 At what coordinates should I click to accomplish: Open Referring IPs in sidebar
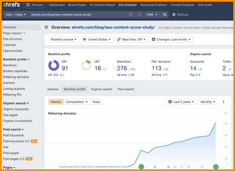[x=12, y=94]
